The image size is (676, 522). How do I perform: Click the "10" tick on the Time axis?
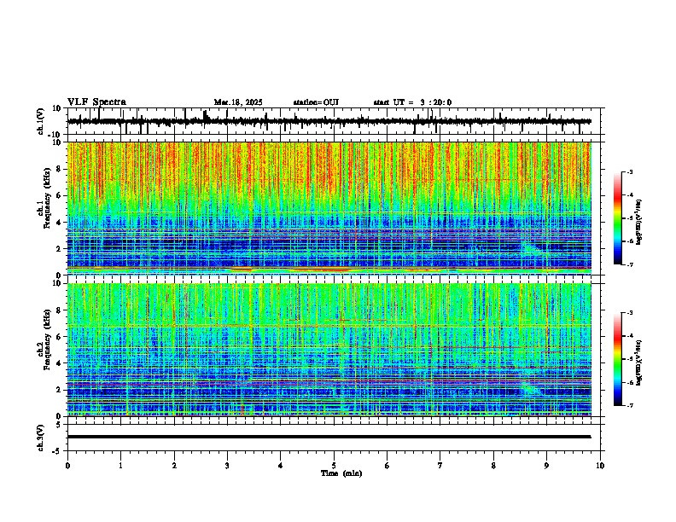600,466
